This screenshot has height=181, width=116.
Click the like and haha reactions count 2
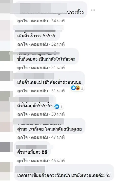coord(77,88)
